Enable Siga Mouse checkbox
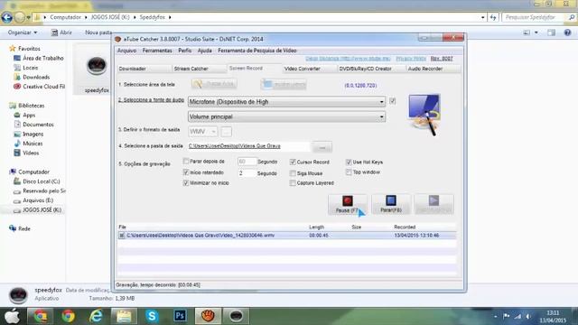The height and width of the screenshot is (325, 578). [x=293, y=173]
